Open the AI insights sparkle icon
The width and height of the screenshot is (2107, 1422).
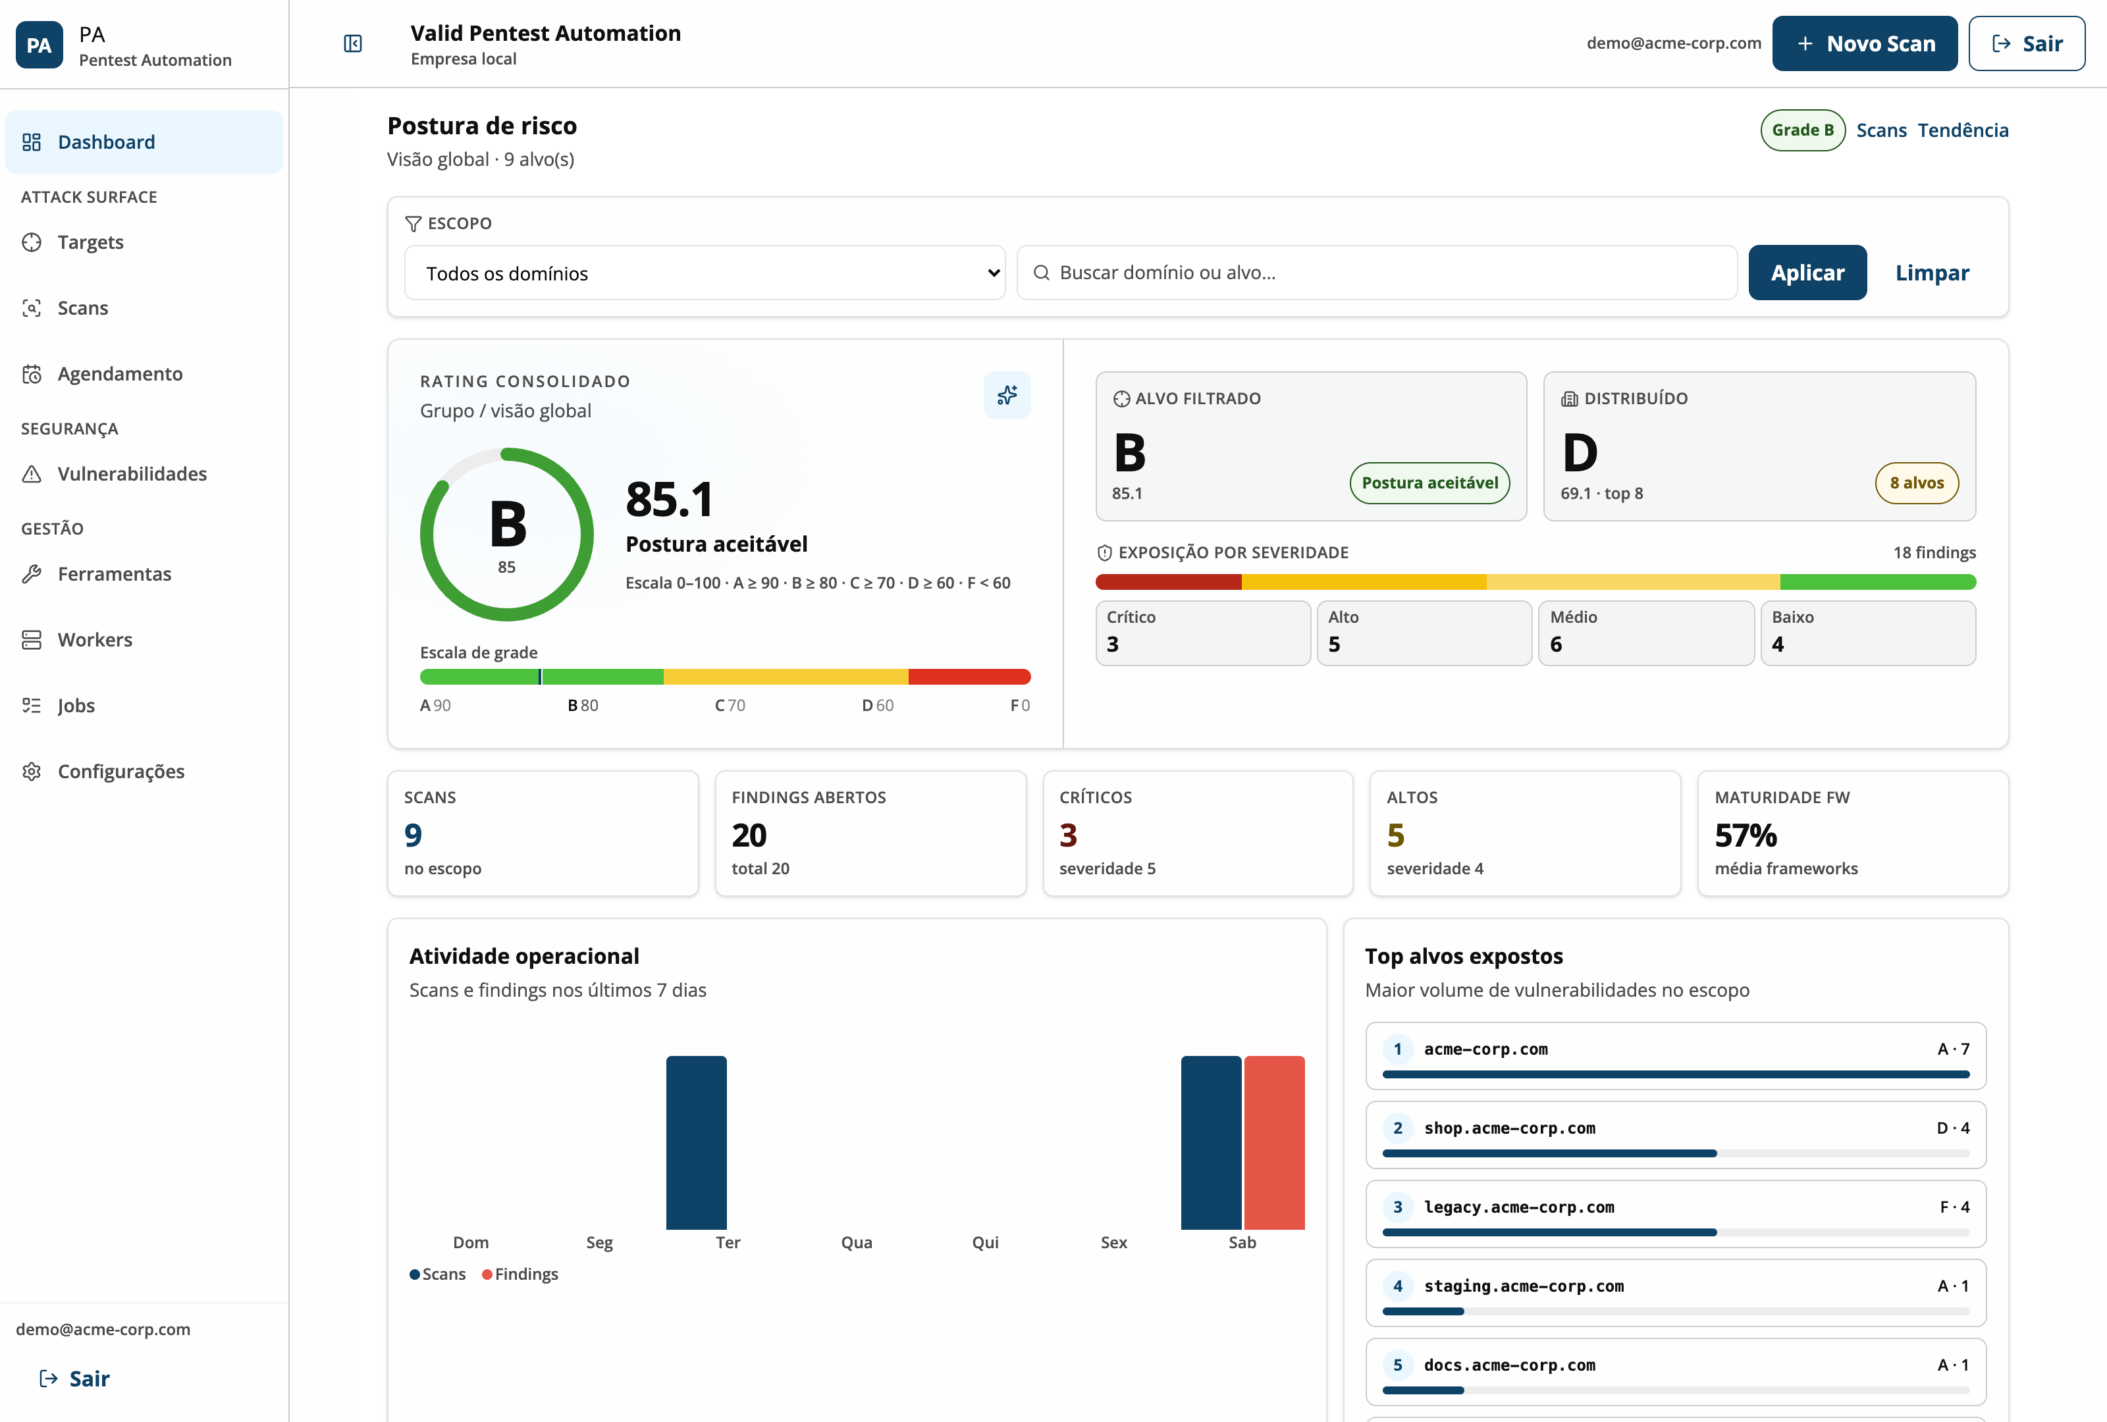point(1006,395)
